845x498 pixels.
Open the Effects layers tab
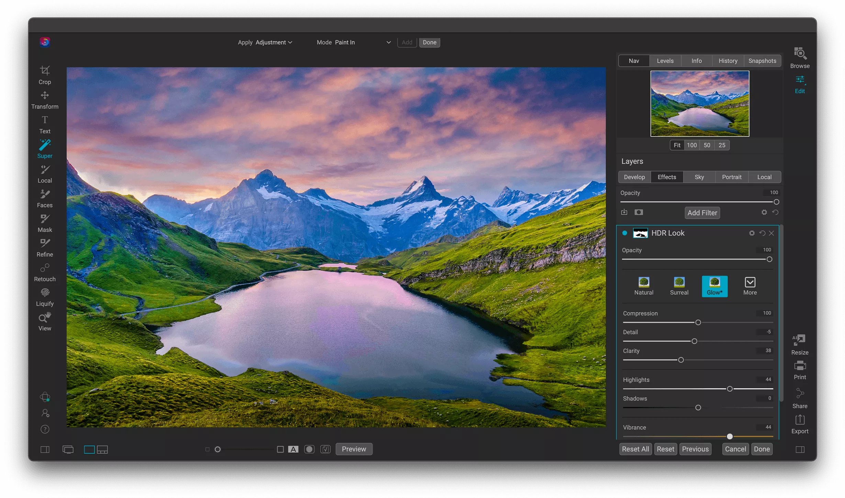pyautogui.click(x=667, y=177)
